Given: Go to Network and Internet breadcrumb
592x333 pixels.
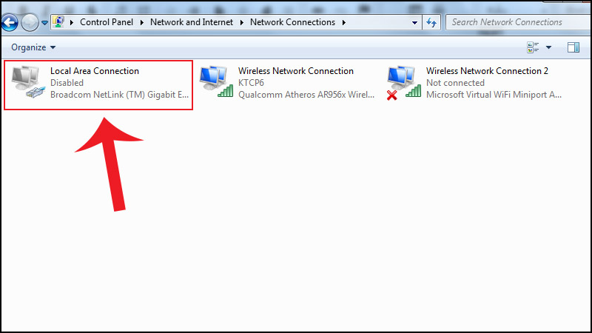Looking at the screenshot, I should pos(191,22).
